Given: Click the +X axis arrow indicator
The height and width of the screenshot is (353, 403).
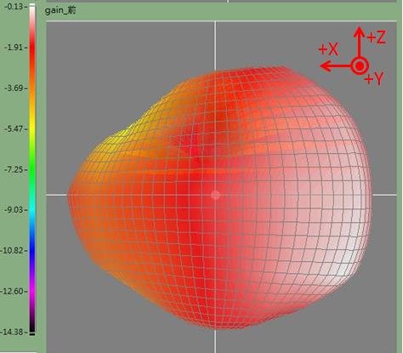Looking at the screenshot, I should (x=336, y=66).
